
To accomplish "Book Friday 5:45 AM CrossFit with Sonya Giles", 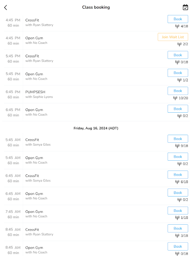I will click(178, 139).
